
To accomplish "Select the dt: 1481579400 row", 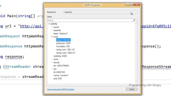I will click(x=61, y=66).
